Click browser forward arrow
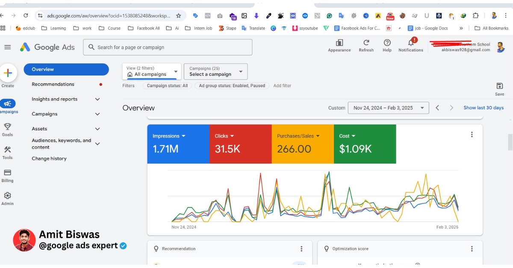 [x=13, y=15]
